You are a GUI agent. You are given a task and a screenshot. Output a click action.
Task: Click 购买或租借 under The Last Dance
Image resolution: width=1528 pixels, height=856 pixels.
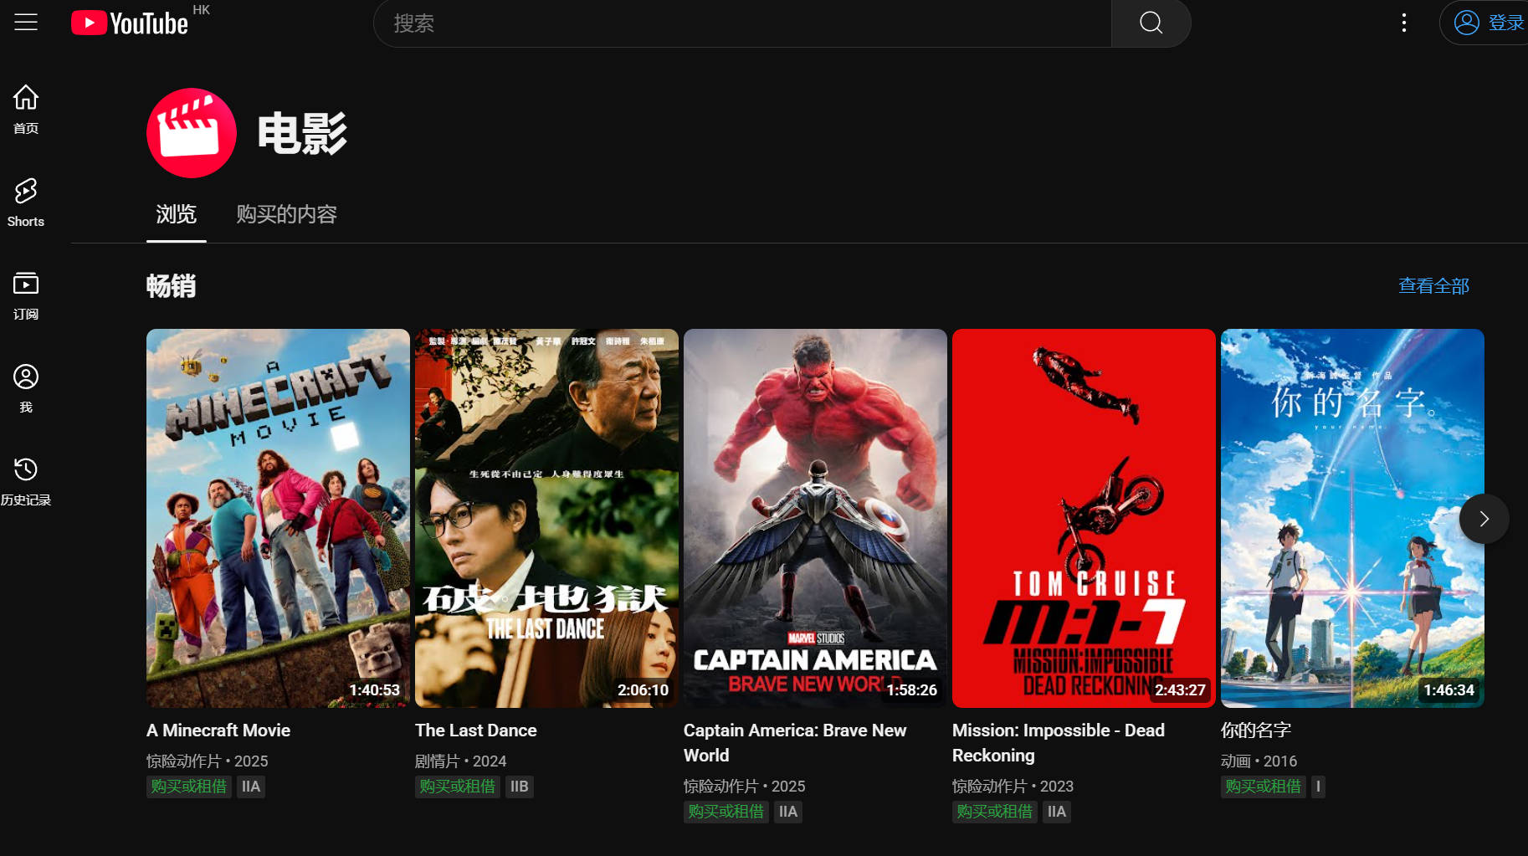pos(457,787)
